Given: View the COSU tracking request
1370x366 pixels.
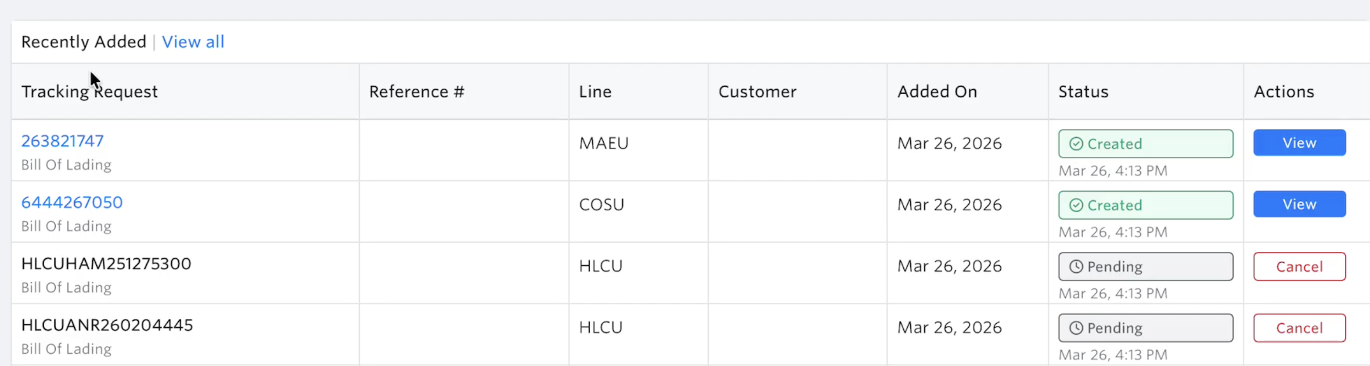Looking at the screenshot, I should tap(1299, 204).
